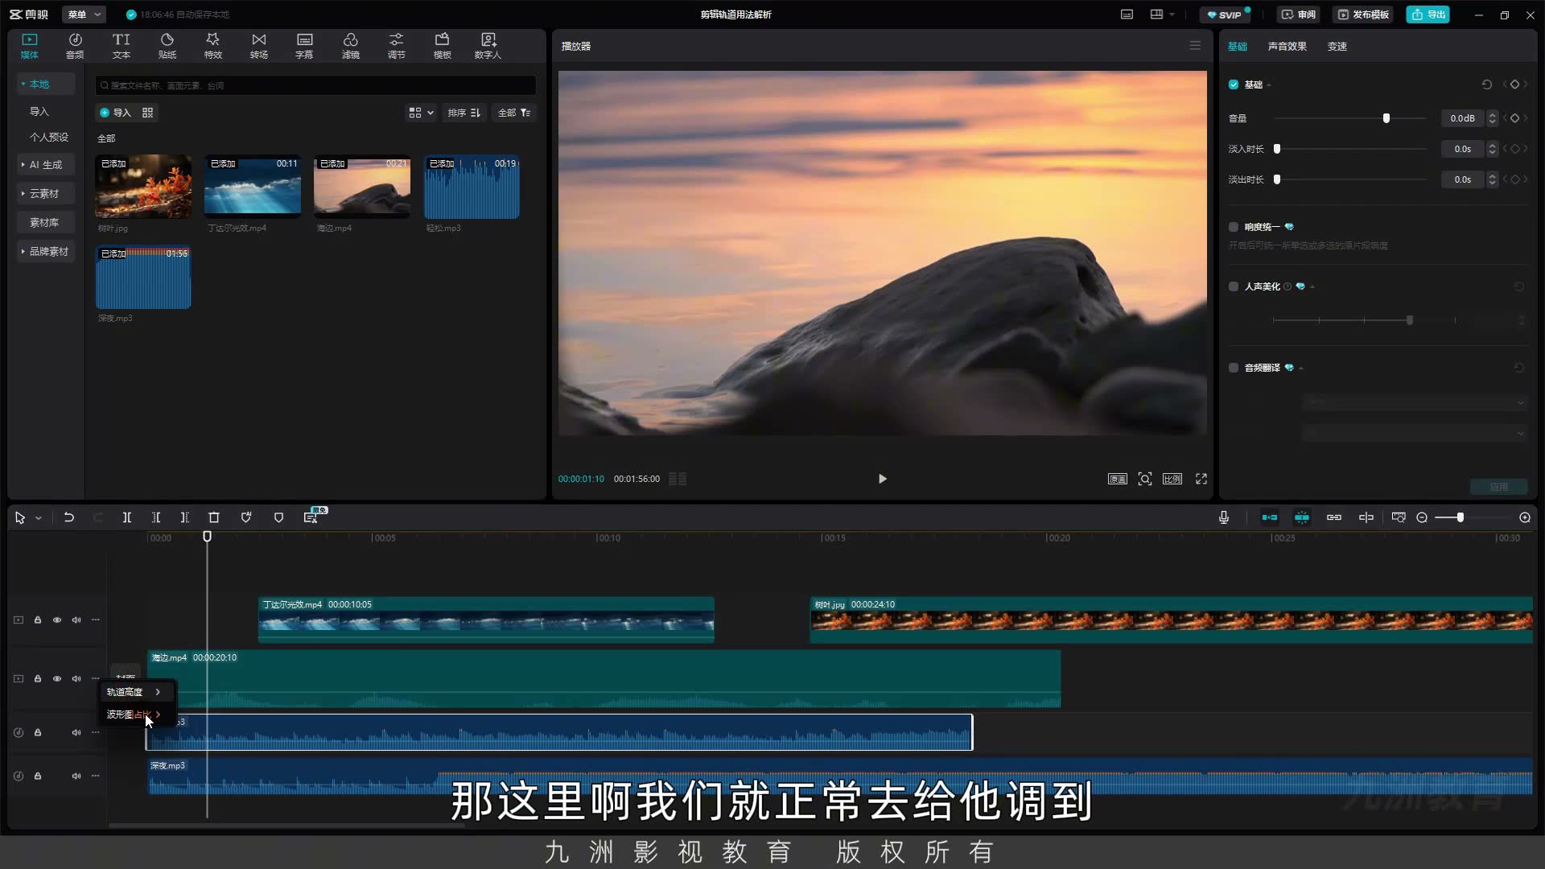Select the 丁达尔光效.mp4 media thumbnail

point(253,187)
